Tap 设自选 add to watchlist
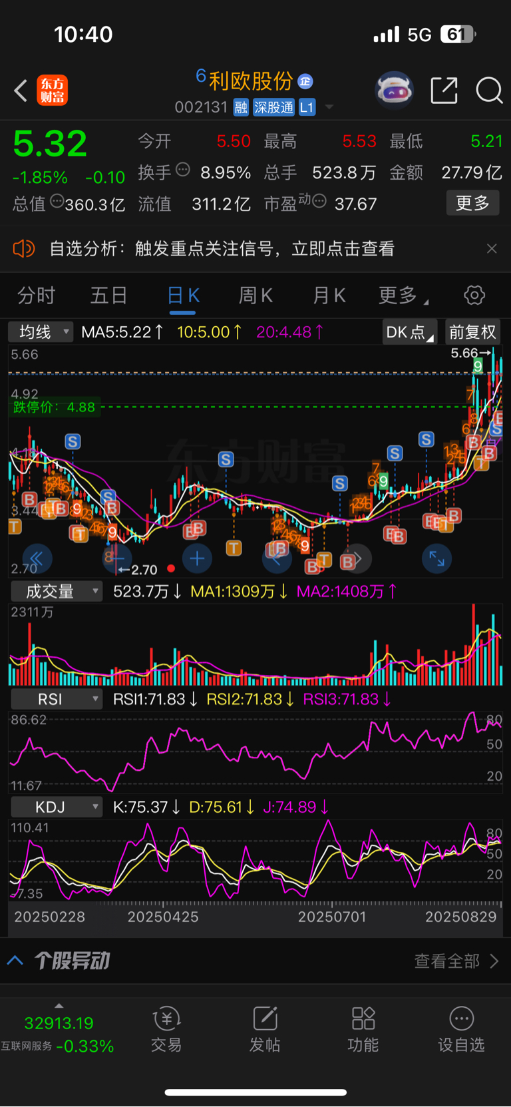Image resolution: width=511 pixels, height=1107 pixels. coord(461,1029)
